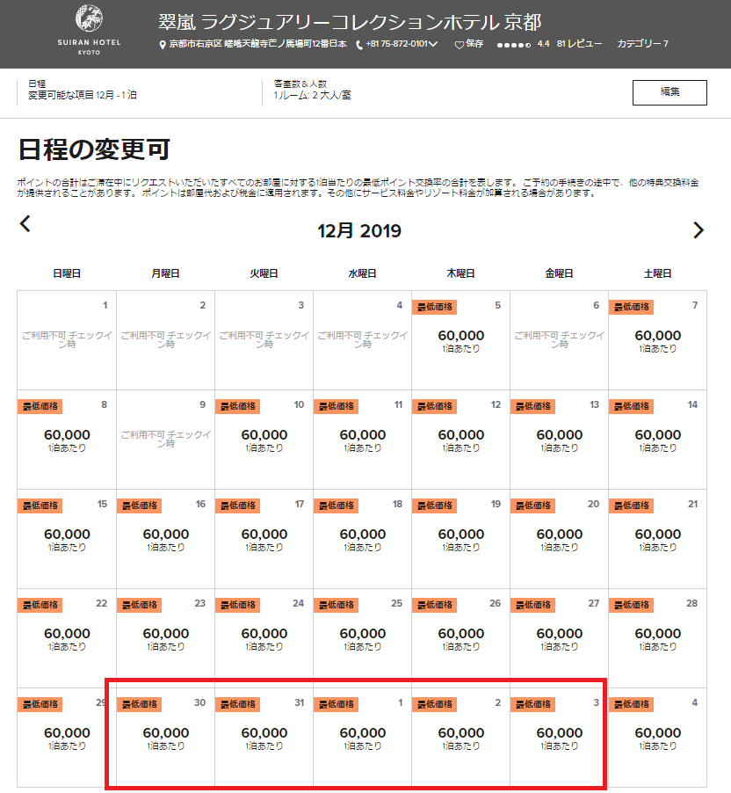Select December 22 date cell
Screen dimensions: 731x793
[x=67, y=637]
